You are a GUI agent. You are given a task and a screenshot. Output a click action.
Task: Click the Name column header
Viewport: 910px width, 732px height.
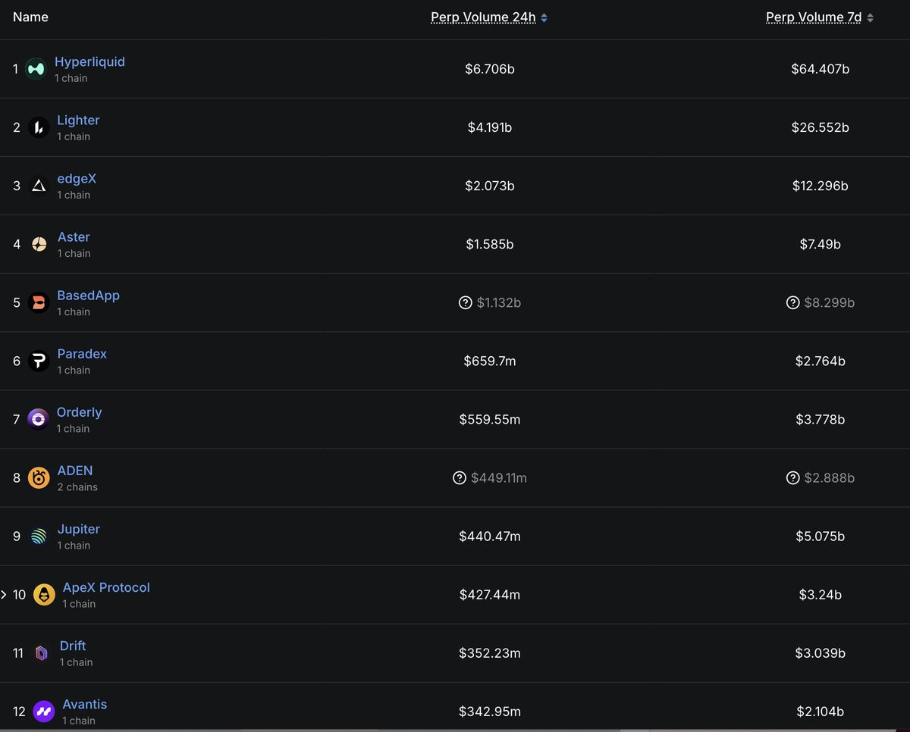pos(30,17)
